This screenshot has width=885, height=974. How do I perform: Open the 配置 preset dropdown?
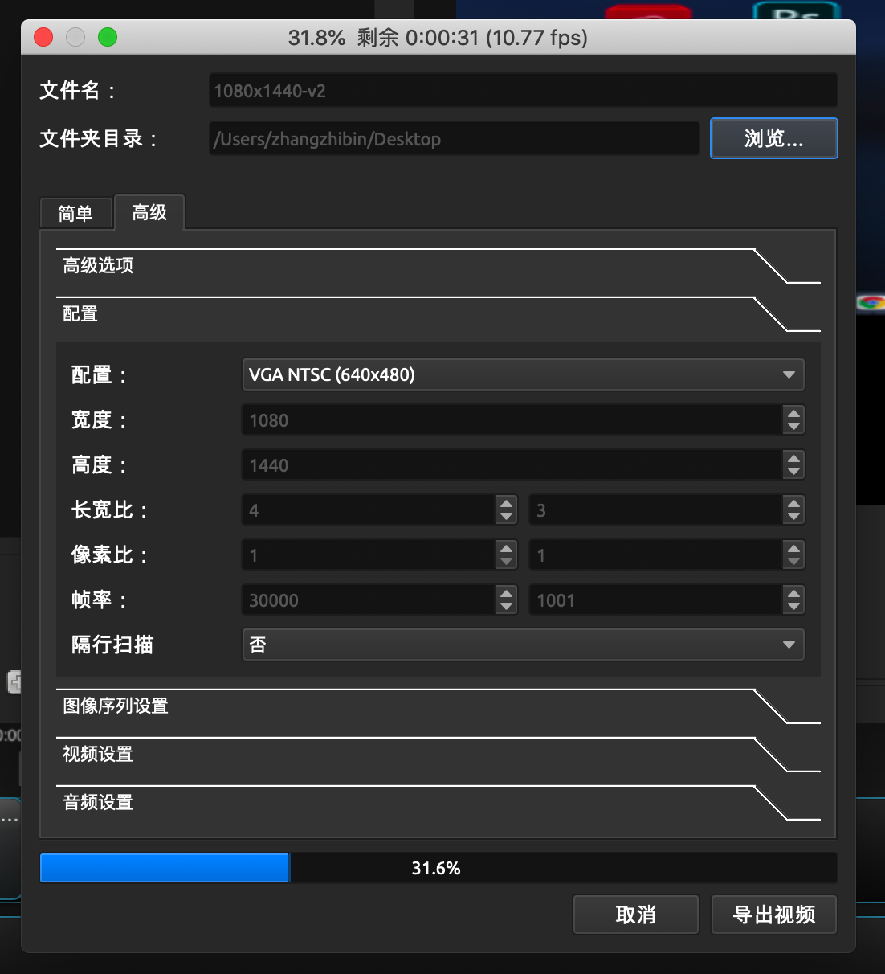523,374
